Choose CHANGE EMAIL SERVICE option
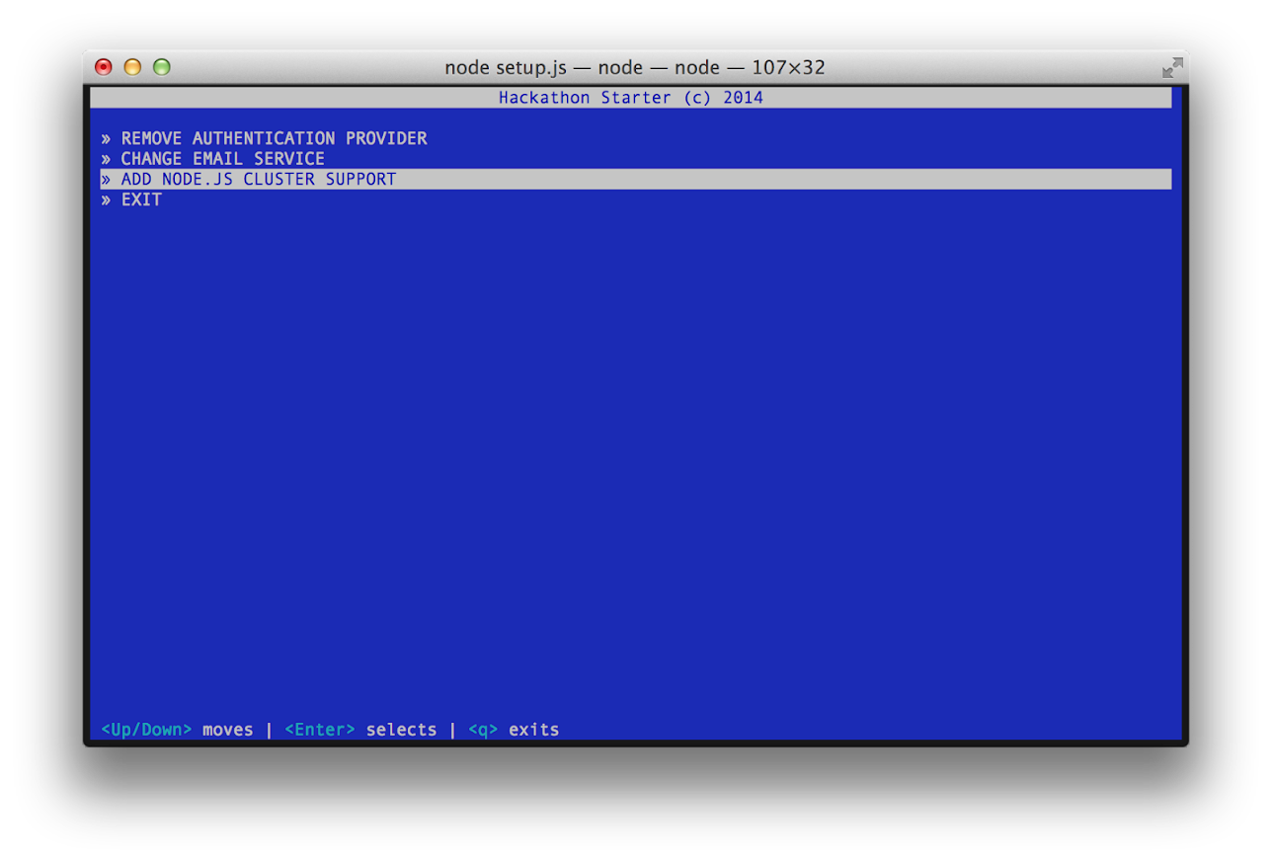 [212, 159]
